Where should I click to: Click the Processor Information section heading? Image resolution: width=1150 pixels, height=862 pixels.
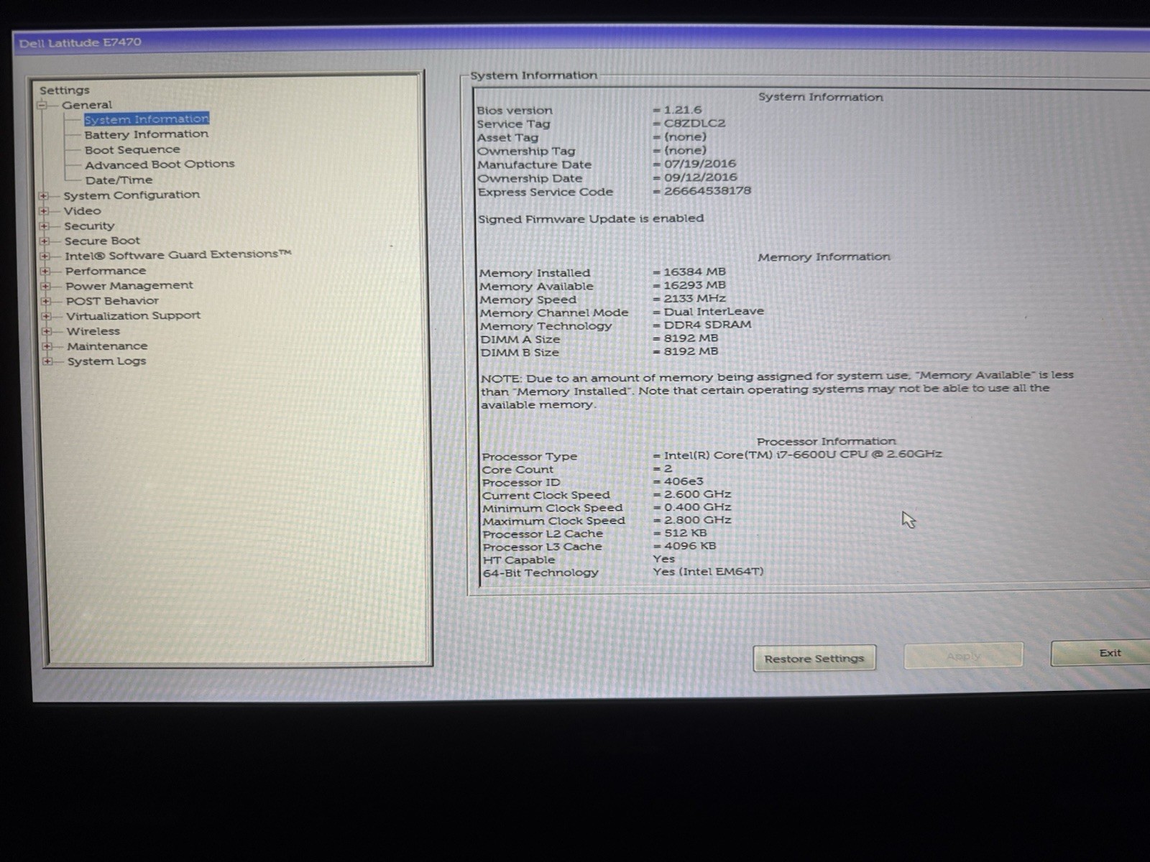827,441
